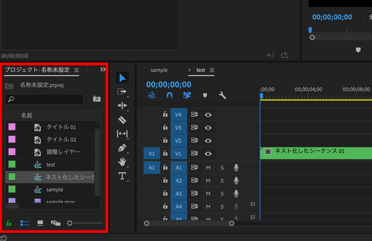
Task: Select the Razor tool
Action: pyautogui.click(x=122, y=120)
